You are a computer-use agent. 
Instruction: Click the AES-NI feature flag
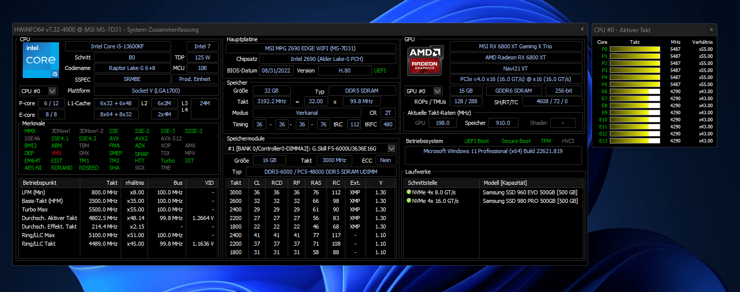[32, 168]
